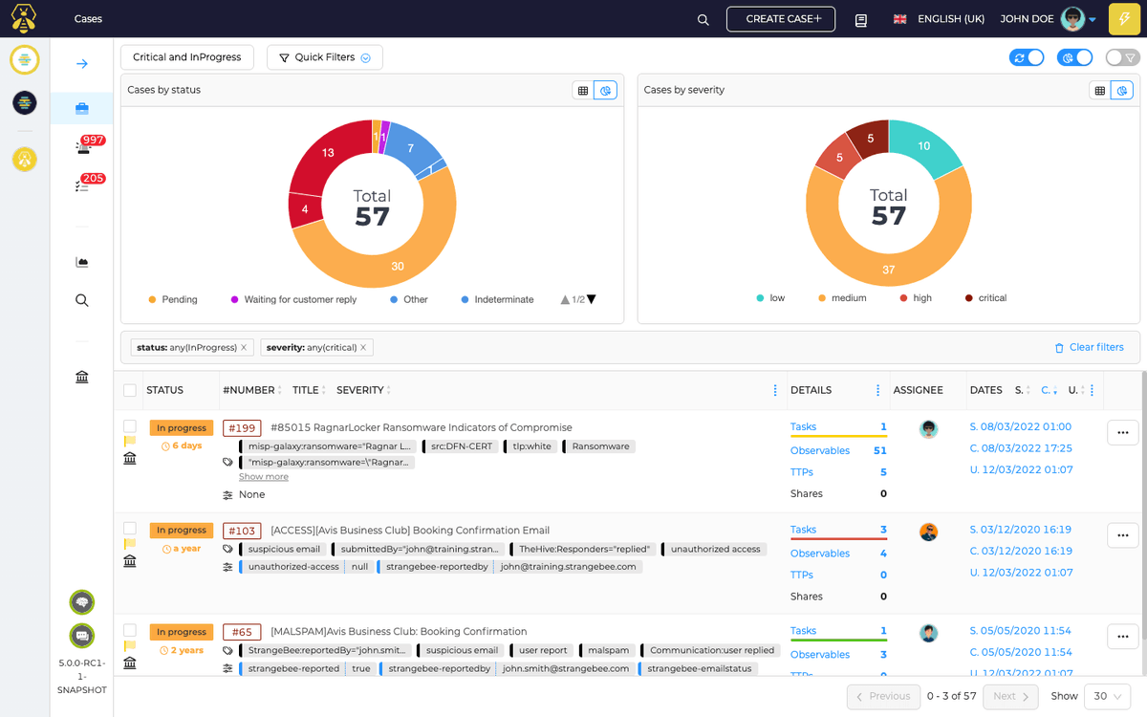Viewport: 1147px width, 717px height.
Task: Open the Quick Filters dropdown
Action: 325,57
